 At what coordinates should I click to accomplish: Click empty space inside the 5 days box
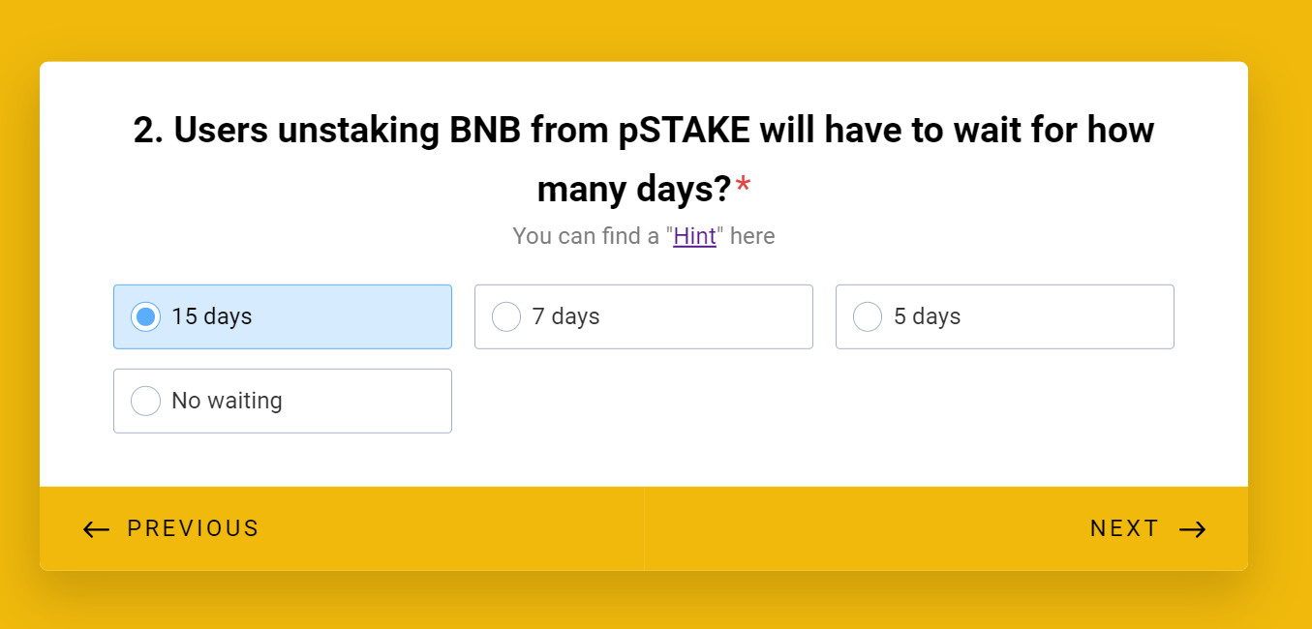point(1075,316)
